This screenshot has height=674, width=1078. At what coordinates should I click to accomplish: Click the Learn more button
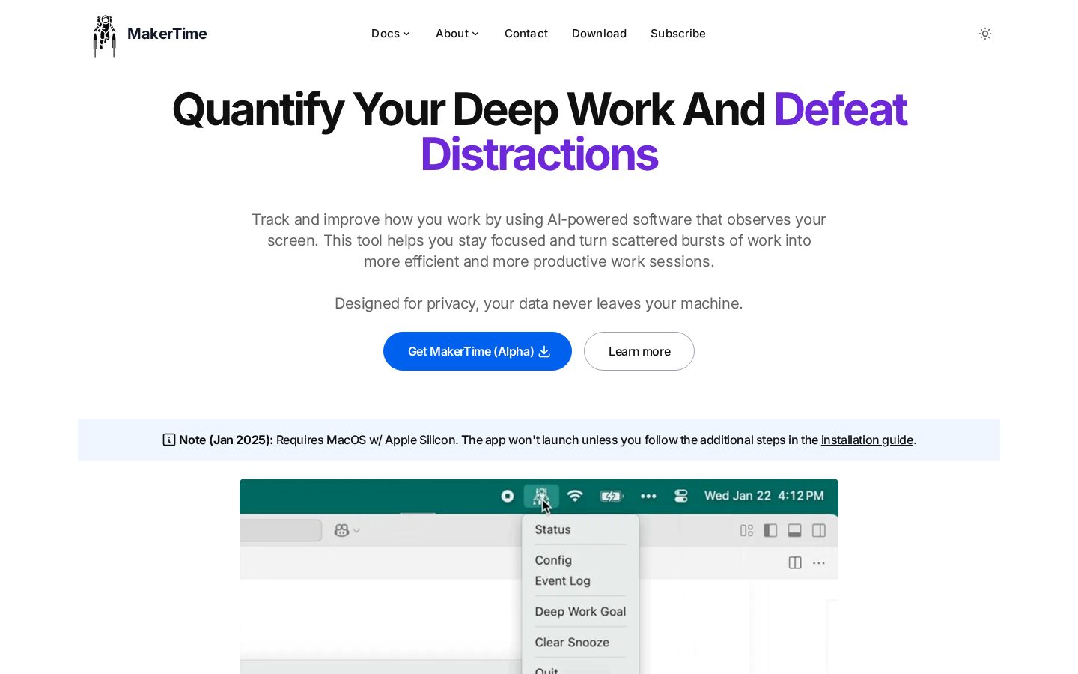(639, 351)
